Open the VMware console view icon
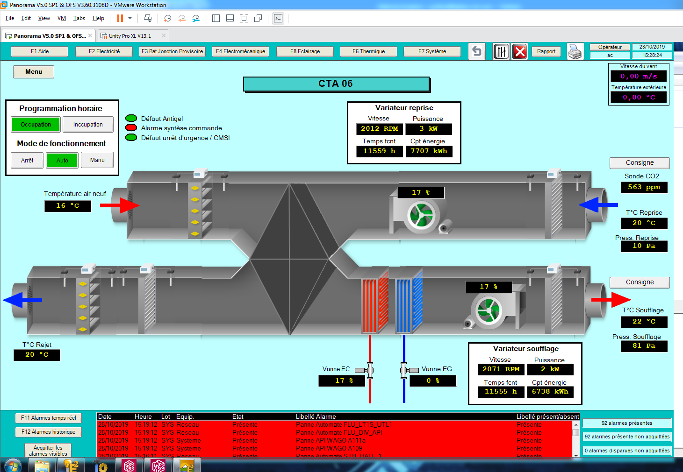683x472 pixels. coord(278,18)
